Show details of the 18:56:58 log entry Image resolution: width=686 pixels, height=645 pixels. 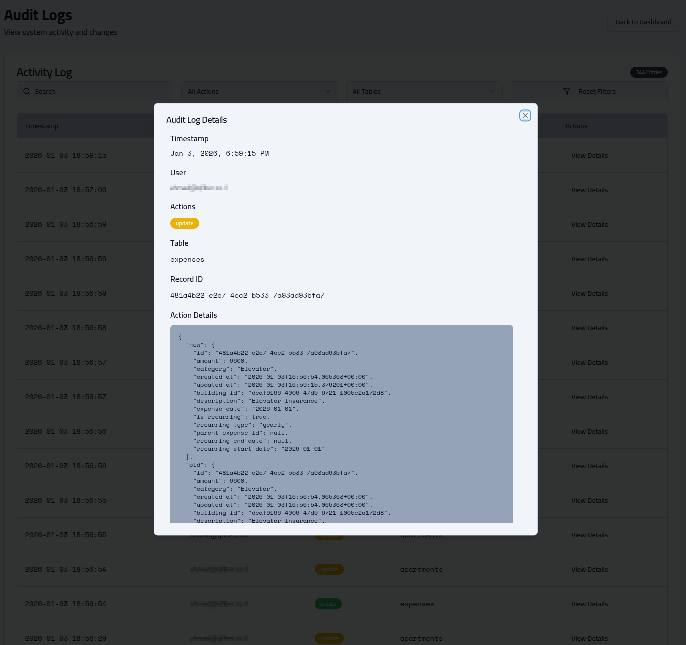589,328
